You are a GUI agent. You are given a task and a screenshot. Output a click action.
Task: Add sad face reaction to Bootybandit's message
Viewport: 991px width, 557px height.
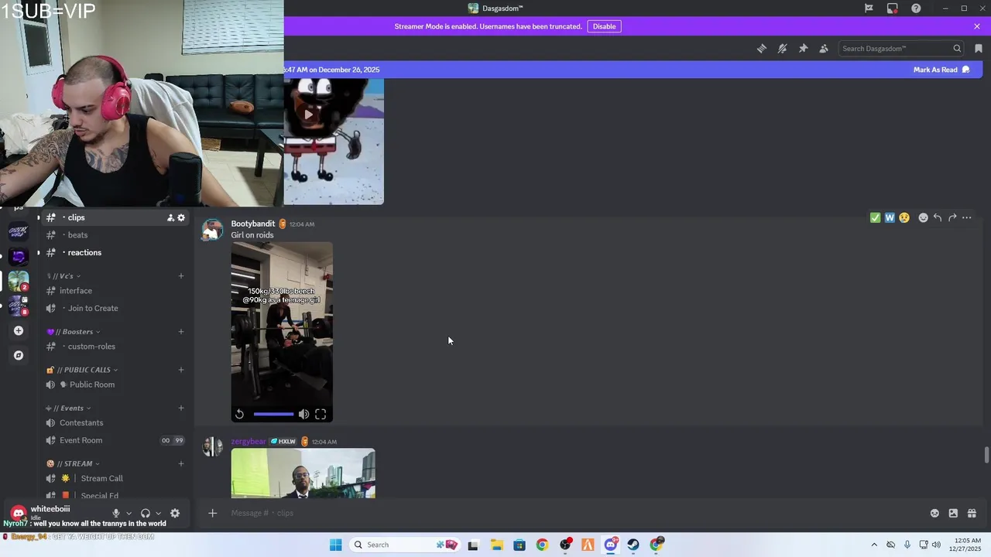point(904,217)
